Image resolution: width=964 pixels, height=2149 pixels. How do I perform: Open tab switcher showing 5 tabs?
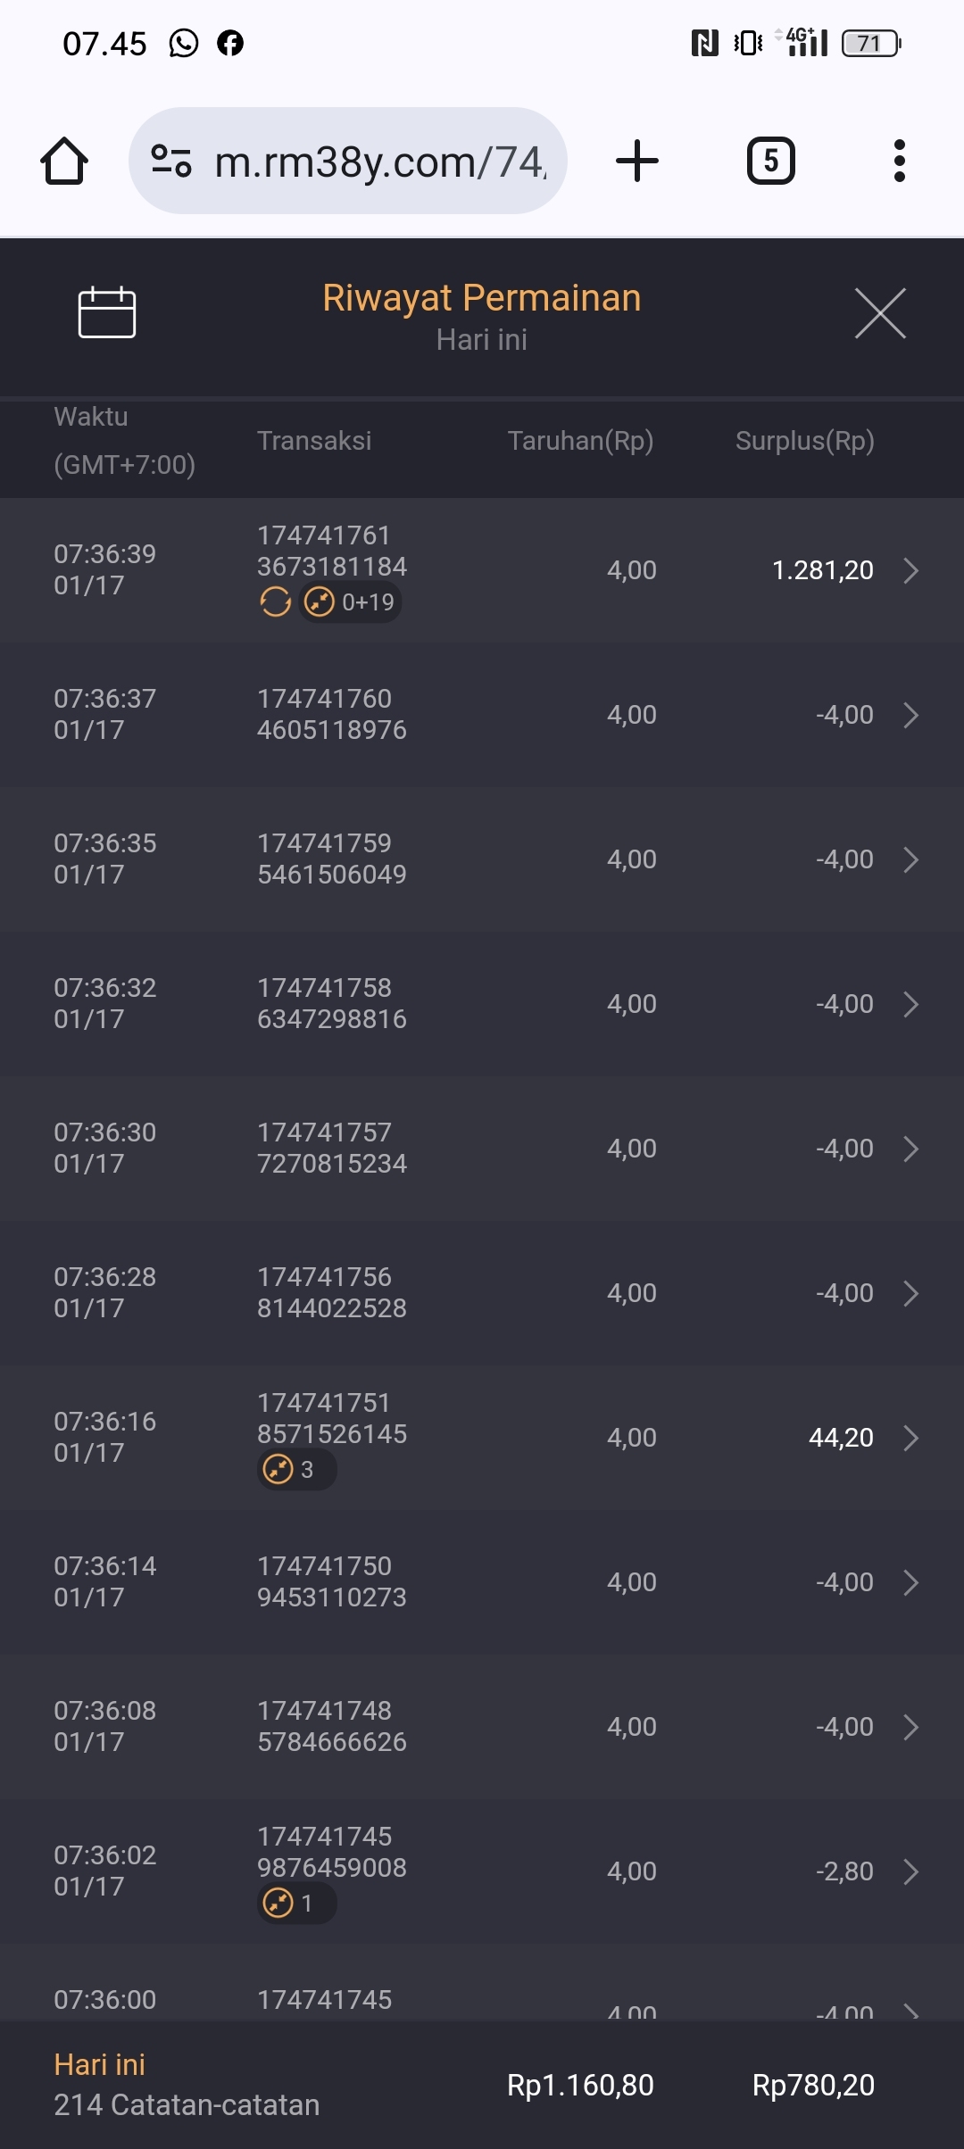tap(770, 162)
